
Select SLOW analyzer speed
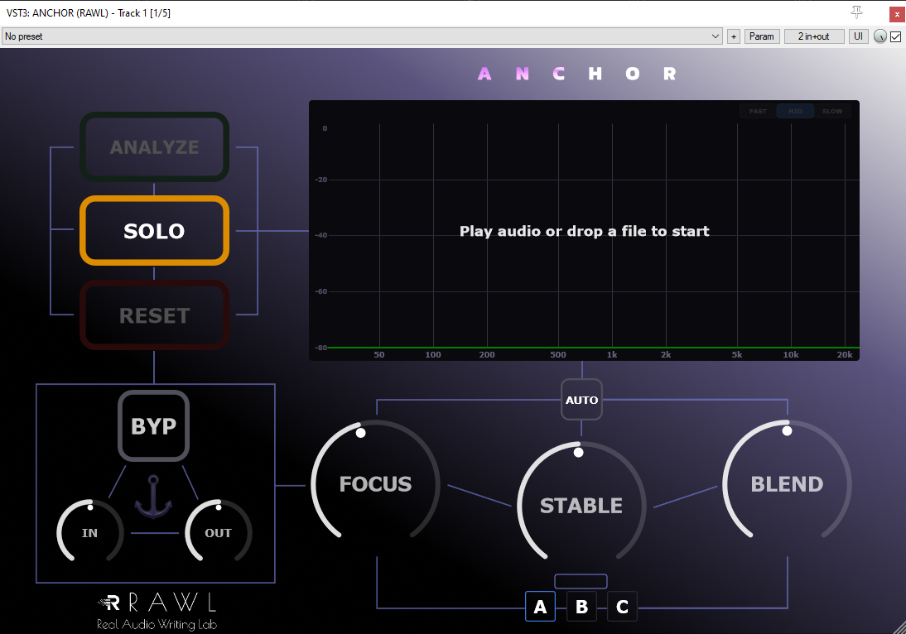832,111
